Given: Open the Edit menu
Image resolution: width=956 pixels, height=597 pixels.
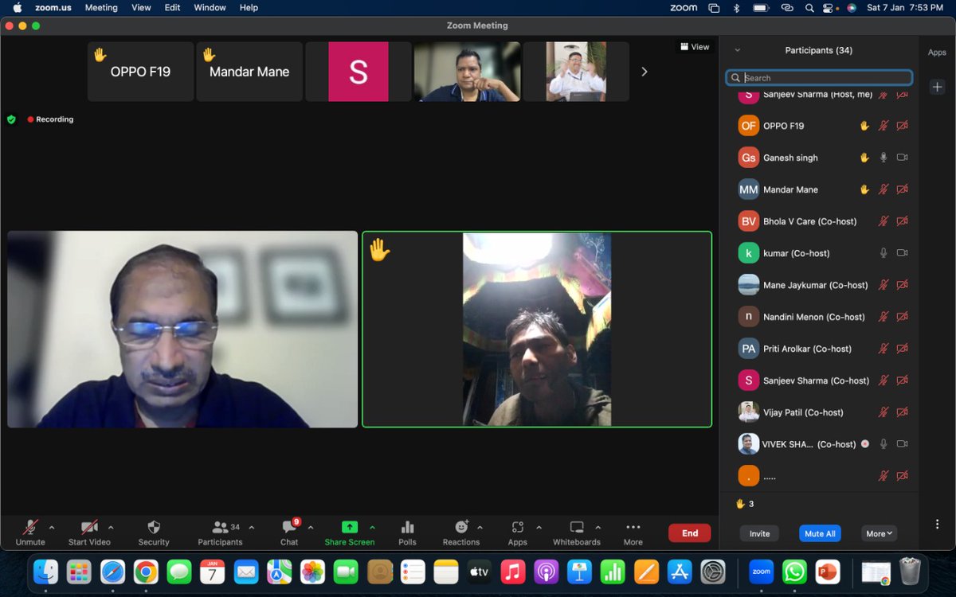Looking at the screenshot, I should 172,7.
